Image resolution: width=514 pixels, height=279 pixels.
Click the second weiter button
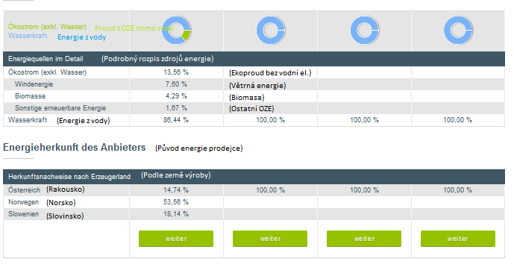pyautogui.click(x=270, y=239)
